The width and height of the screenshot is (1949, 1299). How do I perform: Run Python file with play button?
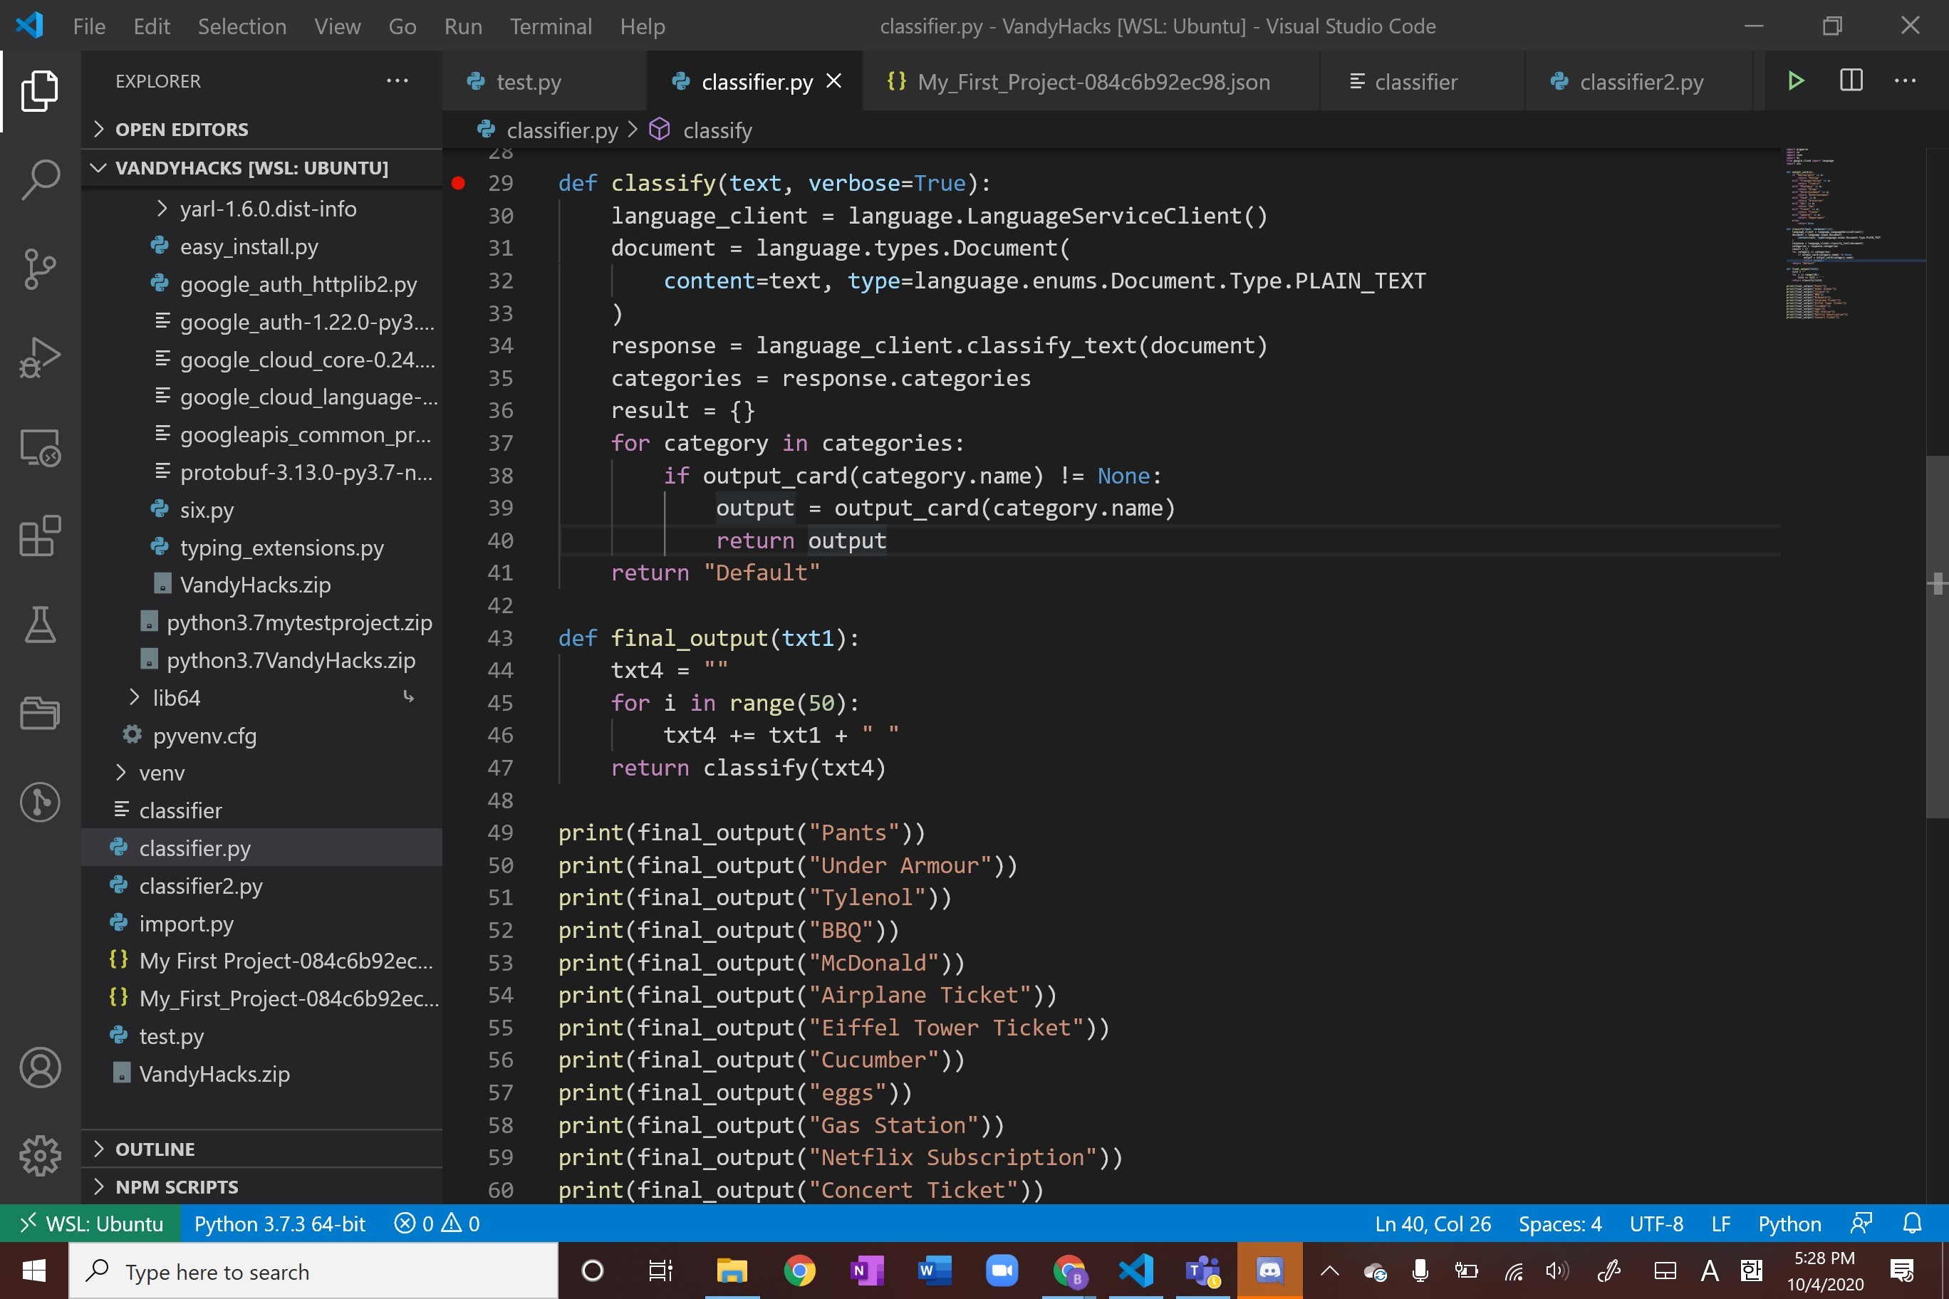(1795, 81)
